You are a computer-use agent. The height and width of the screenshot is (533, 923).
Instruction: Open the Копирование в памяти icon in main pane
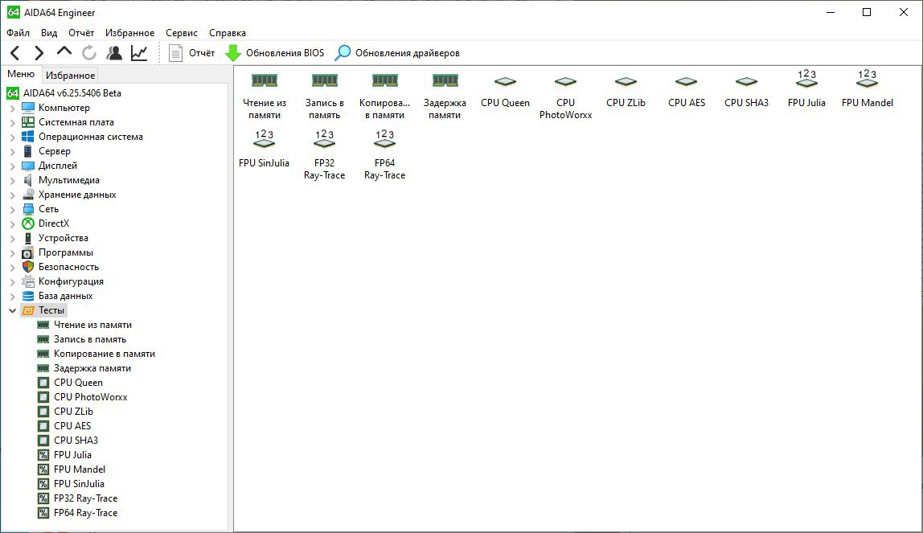tap(385, 96)
